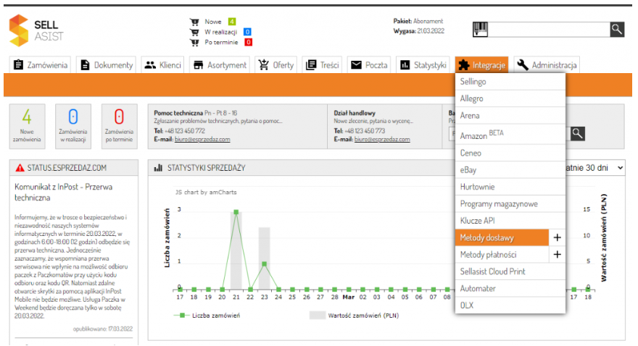This screenshot has width=638, height=346.
Task: Click the barcode scanner icon
Action: [x=481, y=29]
